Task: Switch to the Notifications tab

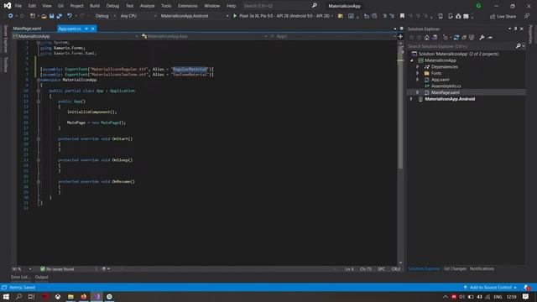Action: [x=482, y=268]
